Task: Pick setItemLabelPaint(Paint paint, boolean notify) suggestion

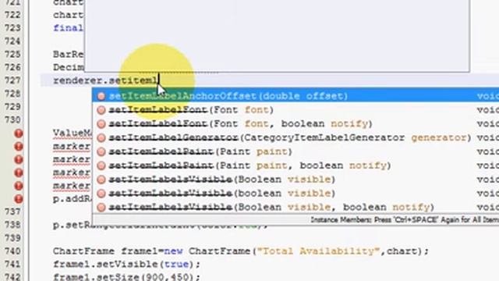Action: tap(296, 165)
